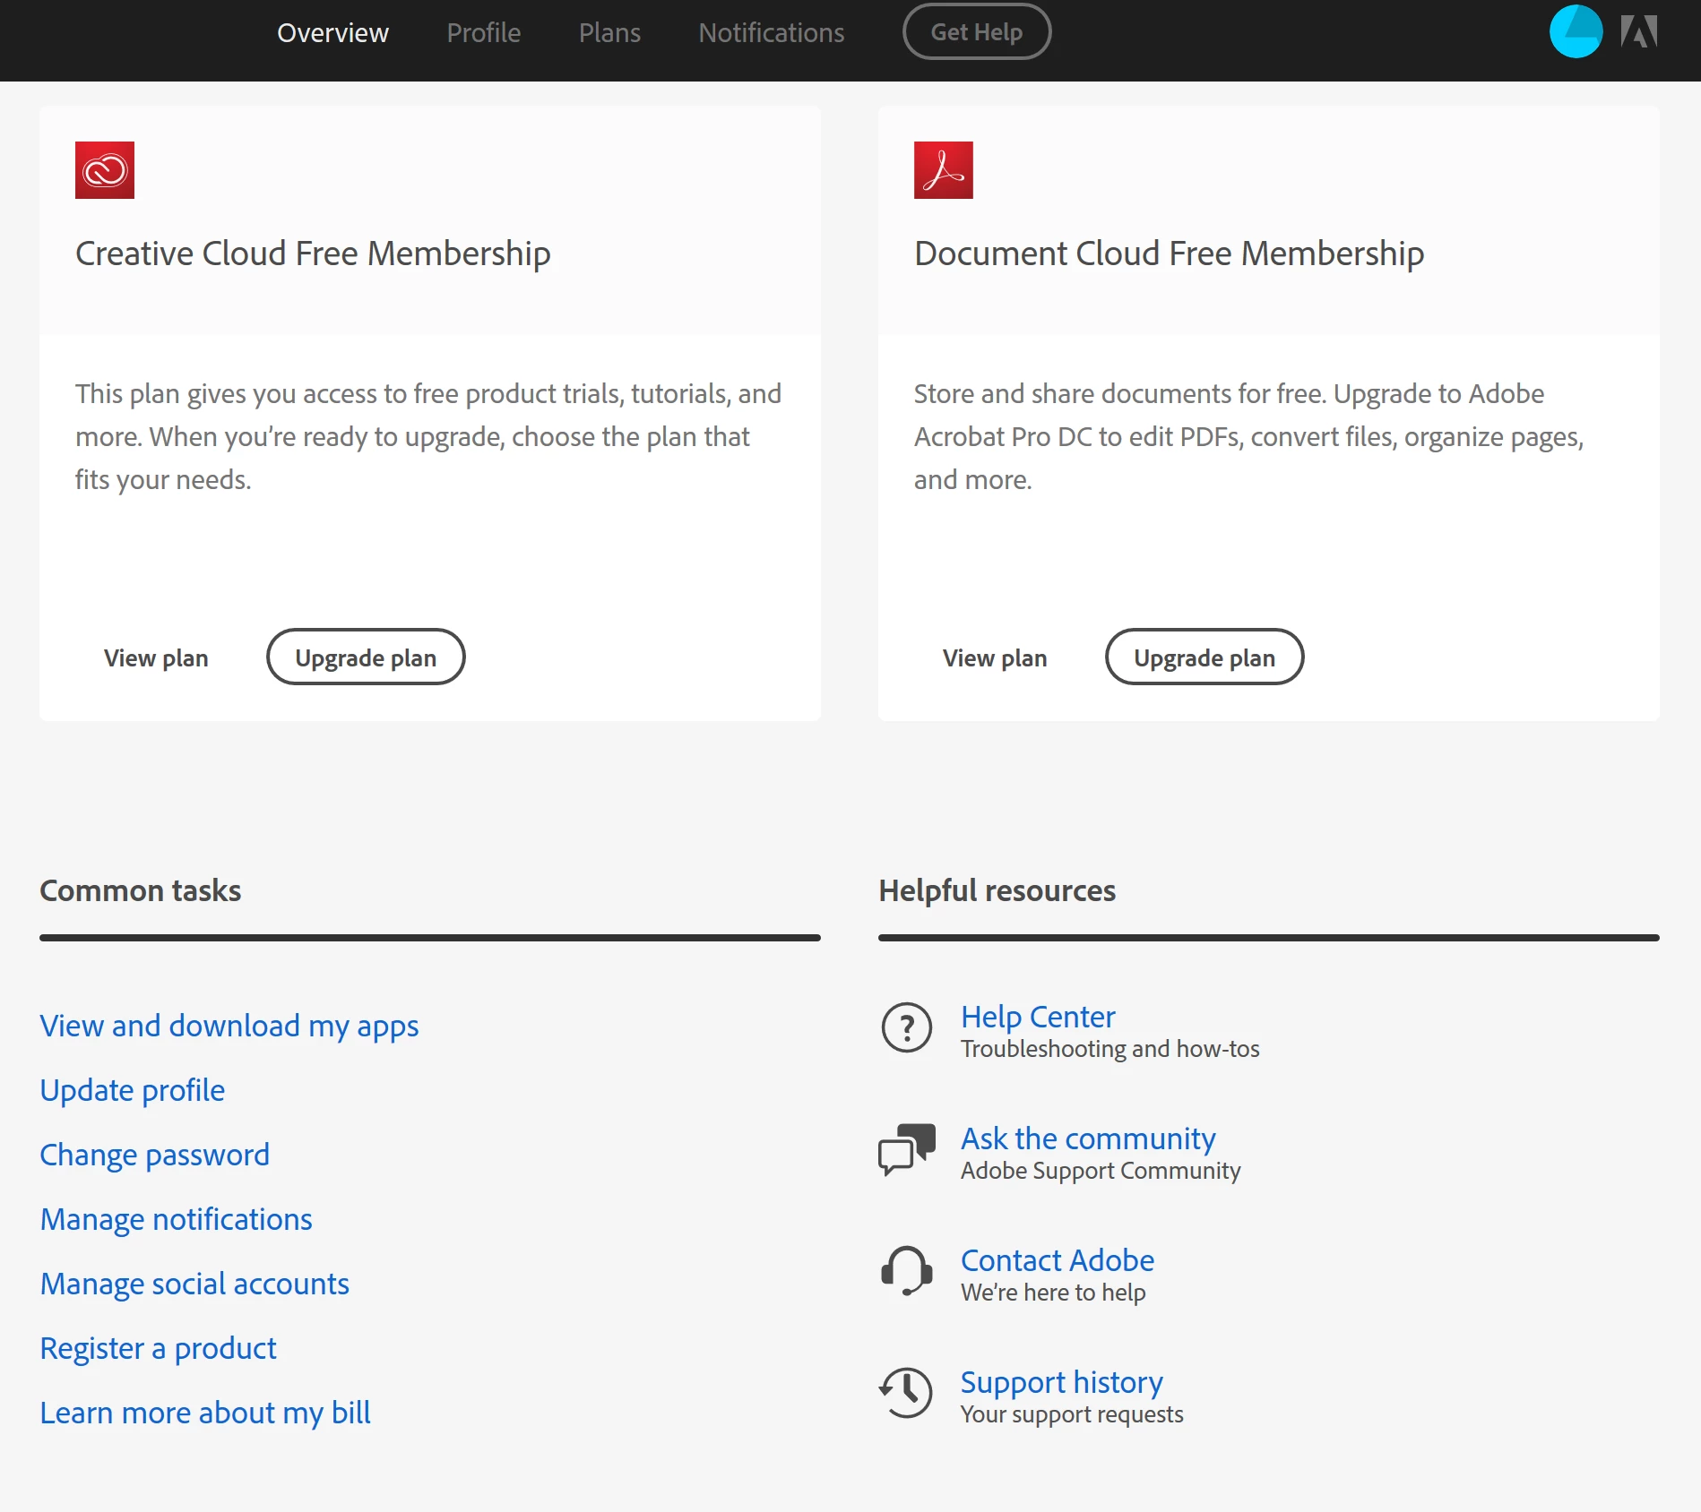Screen dimensions: 1701x1512
Task: Click the Contact Adobe headset icon
Action: pos(906,1271)
